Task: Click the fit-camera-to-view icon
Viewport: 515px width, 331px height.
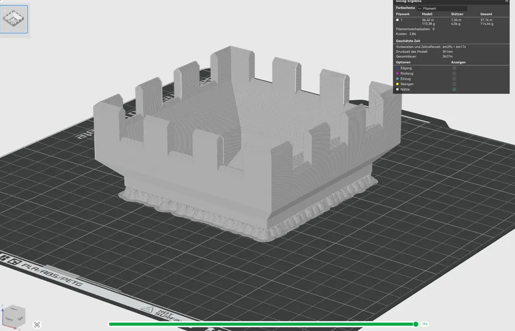Action: 37,324
